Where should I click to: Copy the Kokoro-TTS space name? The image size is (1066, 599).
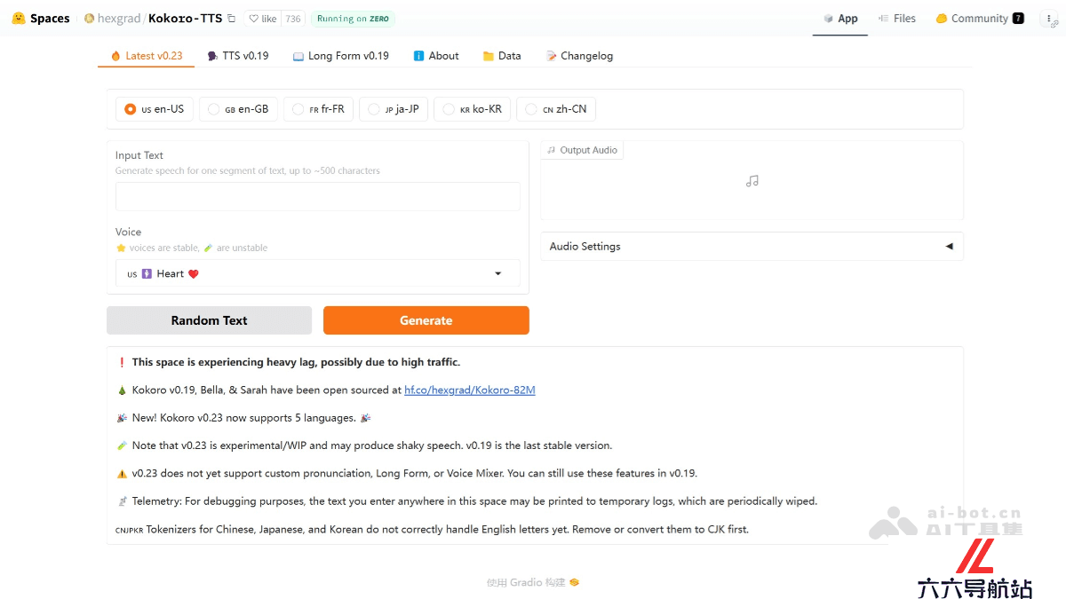232,19
